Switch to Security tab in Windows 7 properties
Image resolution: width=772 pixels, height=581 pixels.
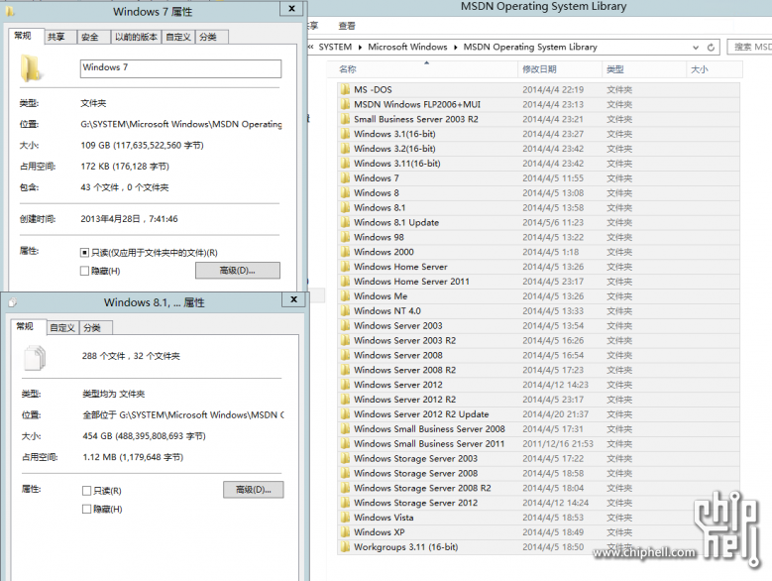(93, 37)
